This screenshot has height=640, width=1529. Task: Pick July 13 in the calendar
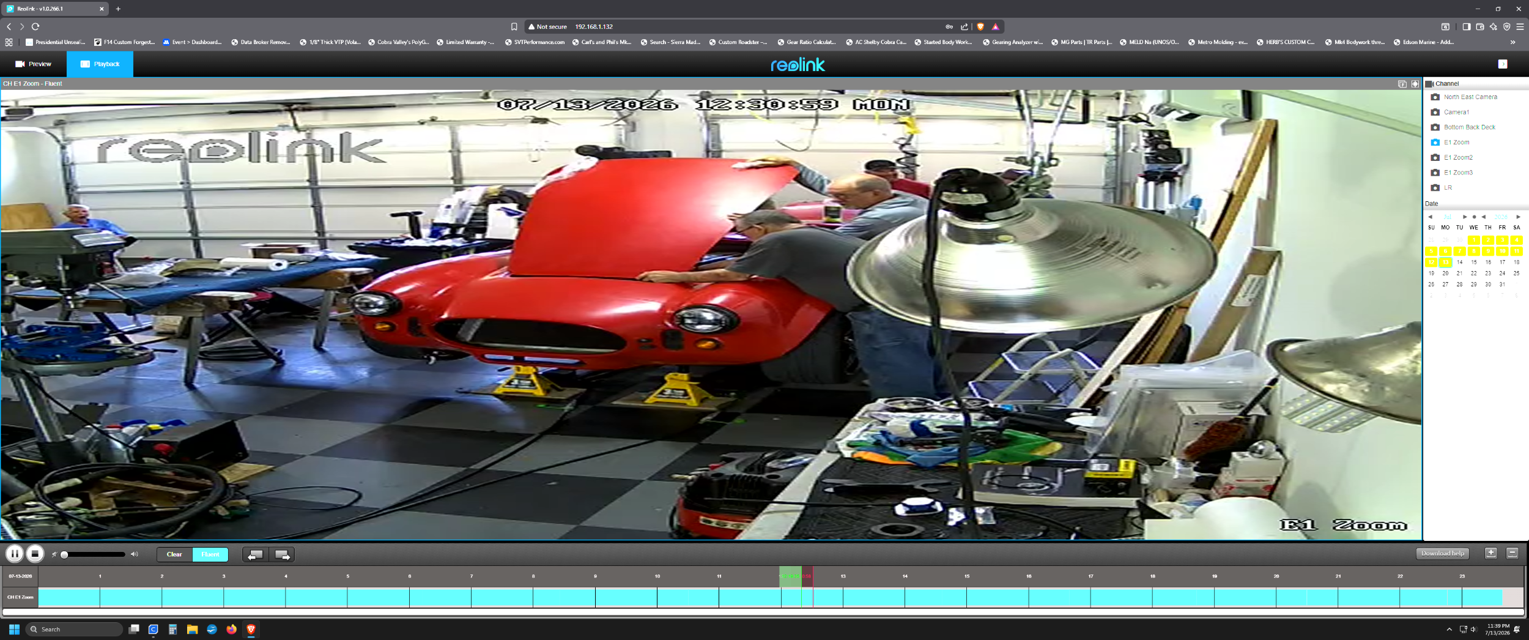[x=1445, y=262]
